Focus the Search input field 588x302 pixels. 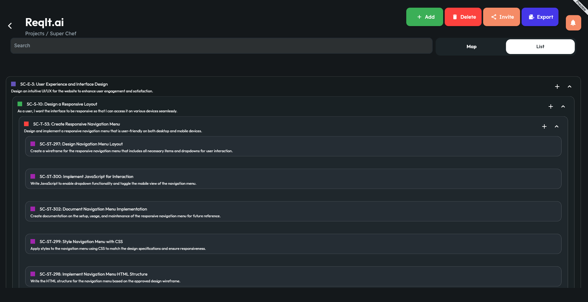[x=221, y=46]
